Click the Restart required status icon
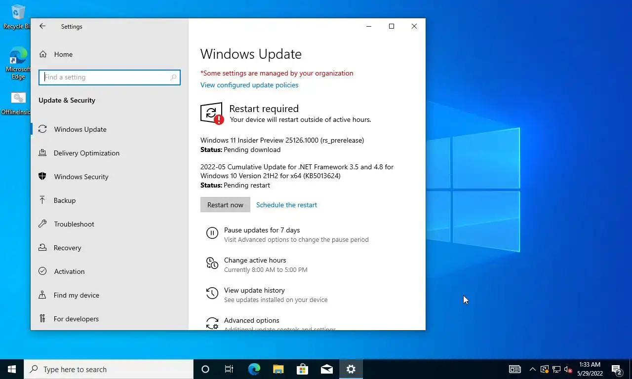The image size is (632, 379). 212,114
